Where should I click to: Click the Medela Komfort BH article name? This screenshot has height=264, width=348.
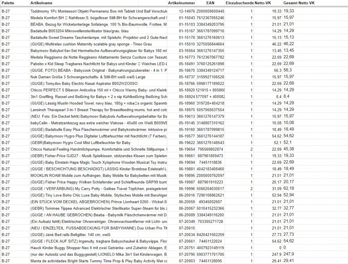coord(99,18)
